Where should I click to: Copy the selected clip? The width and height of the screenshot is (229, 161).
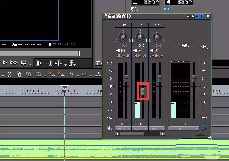pyautogui.click(x=19, y=74)
